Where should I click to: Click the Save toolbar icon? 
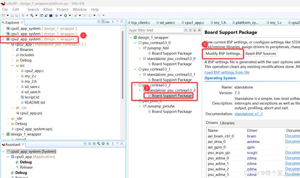coord(12,16)
